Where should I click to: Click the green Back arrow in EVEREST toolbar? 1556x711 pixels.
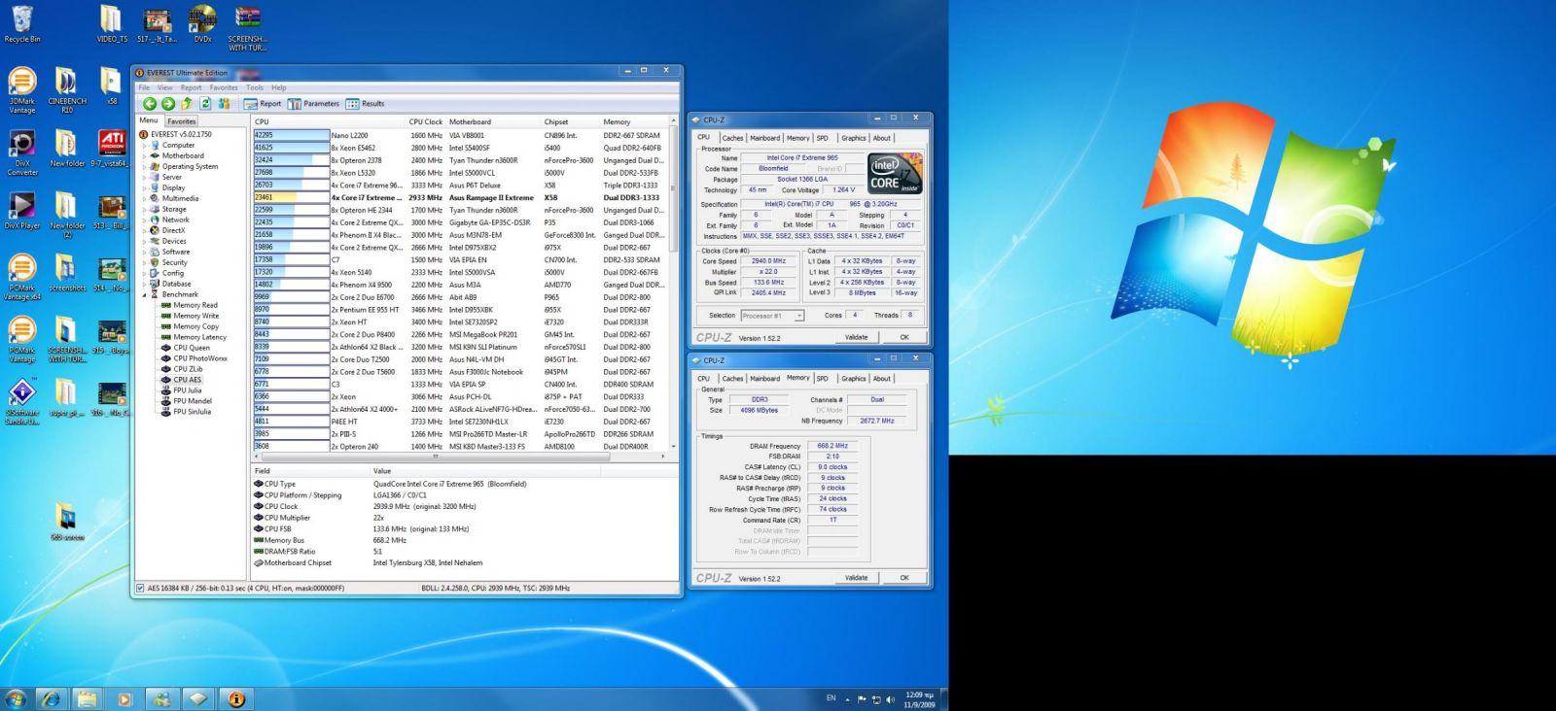(x=150, y=104)
